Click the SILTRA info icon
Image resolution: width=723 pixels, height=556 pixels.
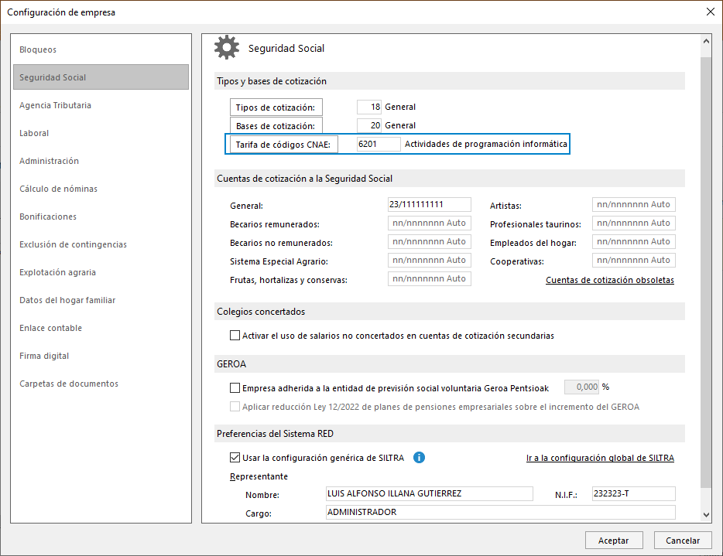coord(419,458)
